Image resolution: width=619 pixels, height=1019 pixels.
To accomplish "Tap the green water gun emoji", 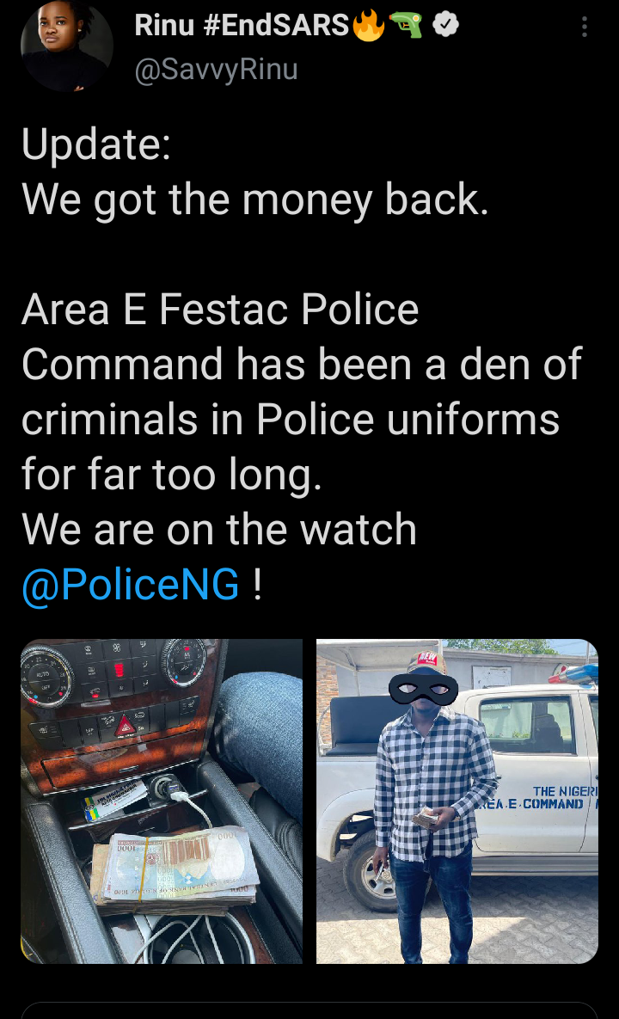I will pyautogui.click(x=408, y=25).
